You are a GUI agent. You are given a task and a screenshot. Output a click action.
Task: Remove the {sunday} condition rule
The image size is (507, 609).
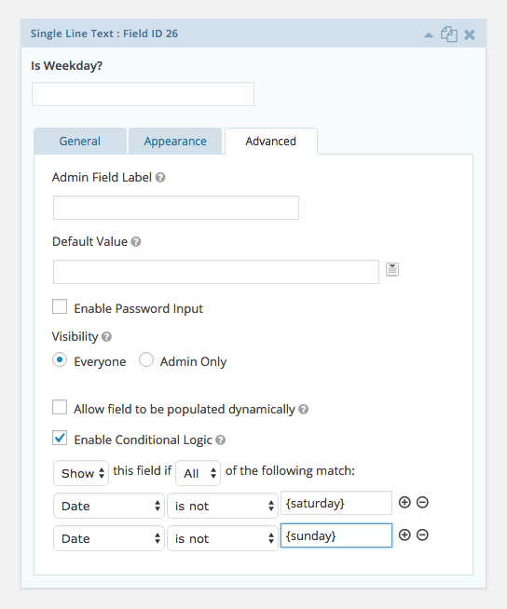click(x=422, y=535)
